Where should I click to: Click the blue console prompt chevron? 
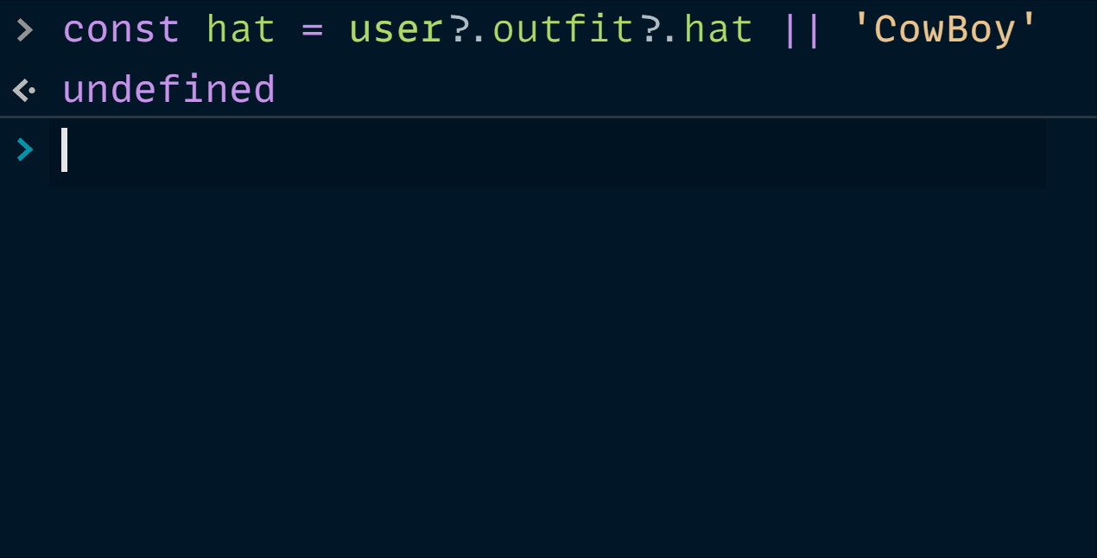click(25, 149)
